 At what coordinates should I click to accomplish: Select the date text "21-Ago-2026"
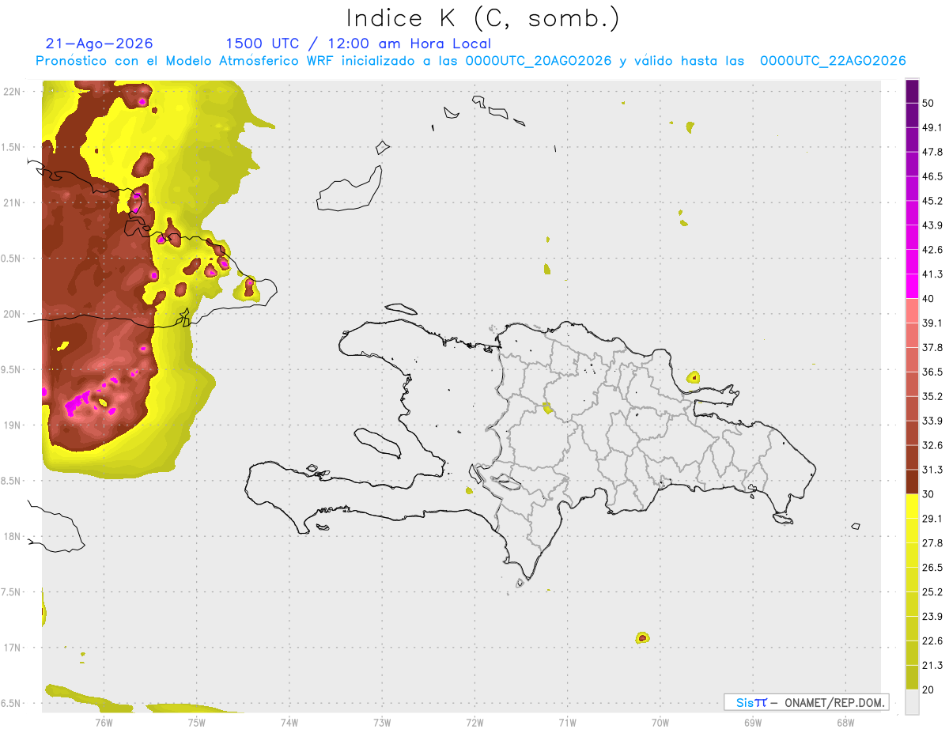tap(100, 43)
